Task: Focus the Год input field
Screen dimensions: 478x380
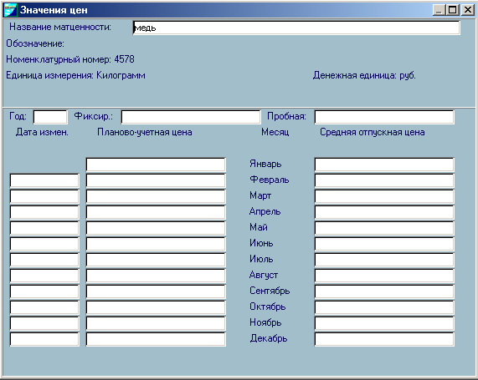Action: (x=50, y=117)
